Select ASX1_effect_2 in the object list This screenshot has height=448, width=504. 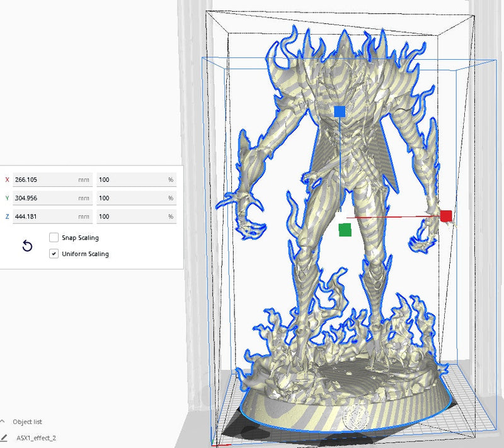(x=37, y=438)
